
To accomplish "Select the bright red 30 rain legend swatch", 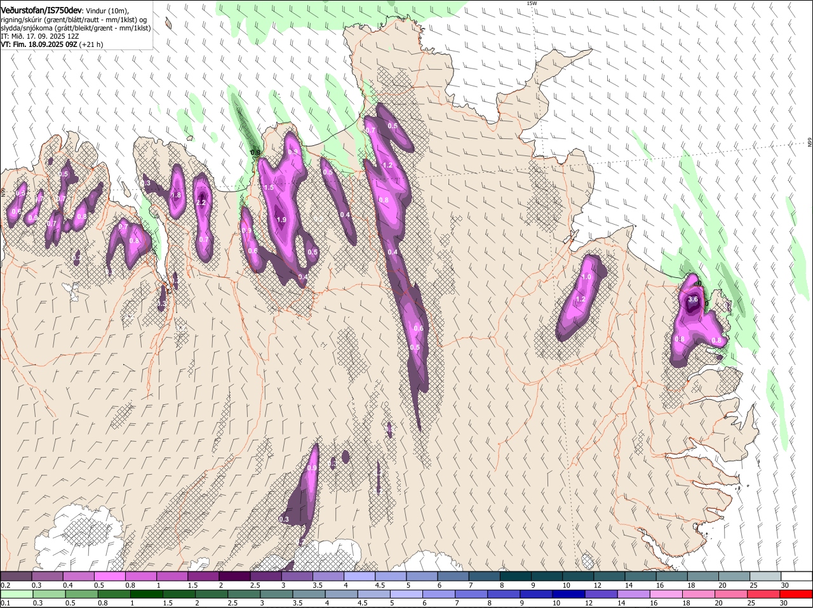I will (796, 594).
